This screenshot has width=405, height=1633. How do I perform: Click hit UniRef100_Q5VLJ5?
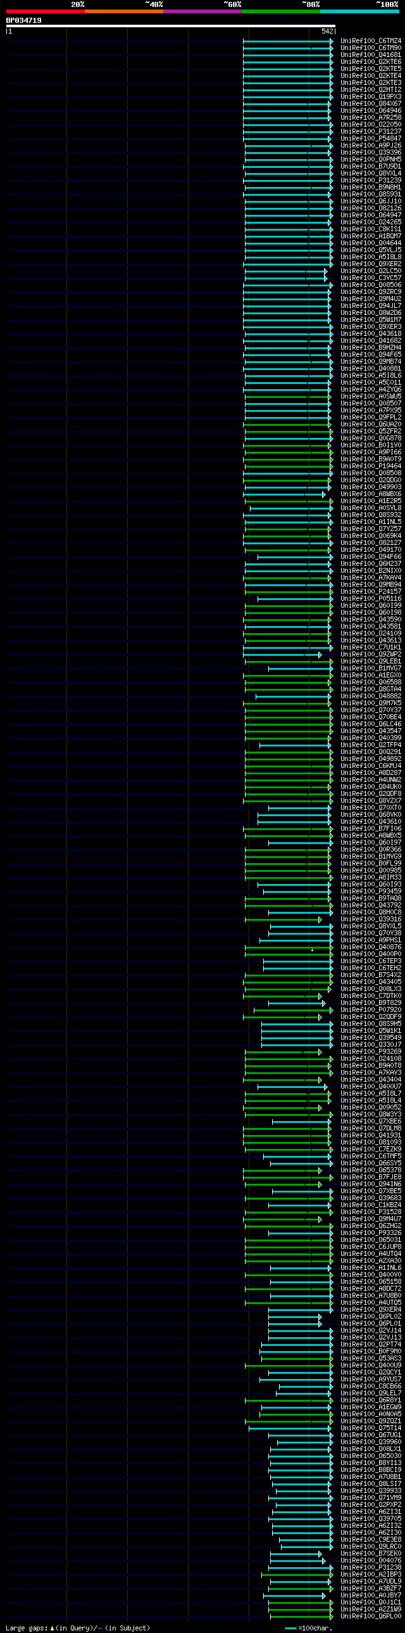tap(371, 250)
